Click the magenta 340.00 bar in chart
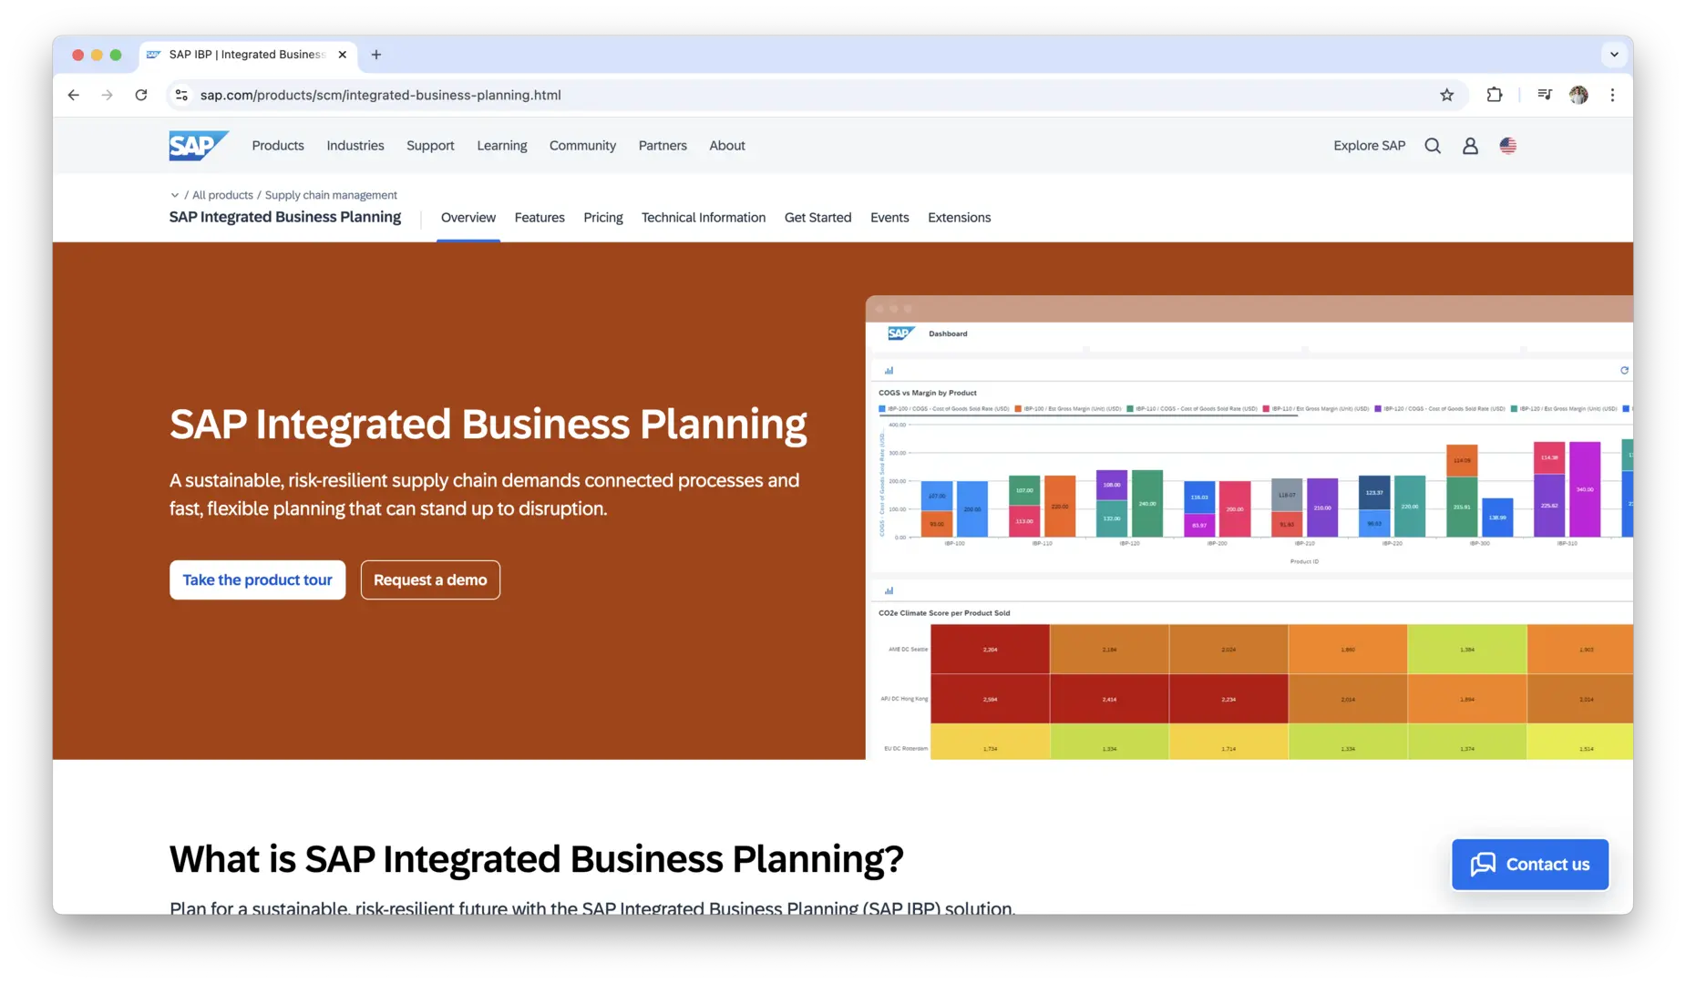 pos(1585,489)
